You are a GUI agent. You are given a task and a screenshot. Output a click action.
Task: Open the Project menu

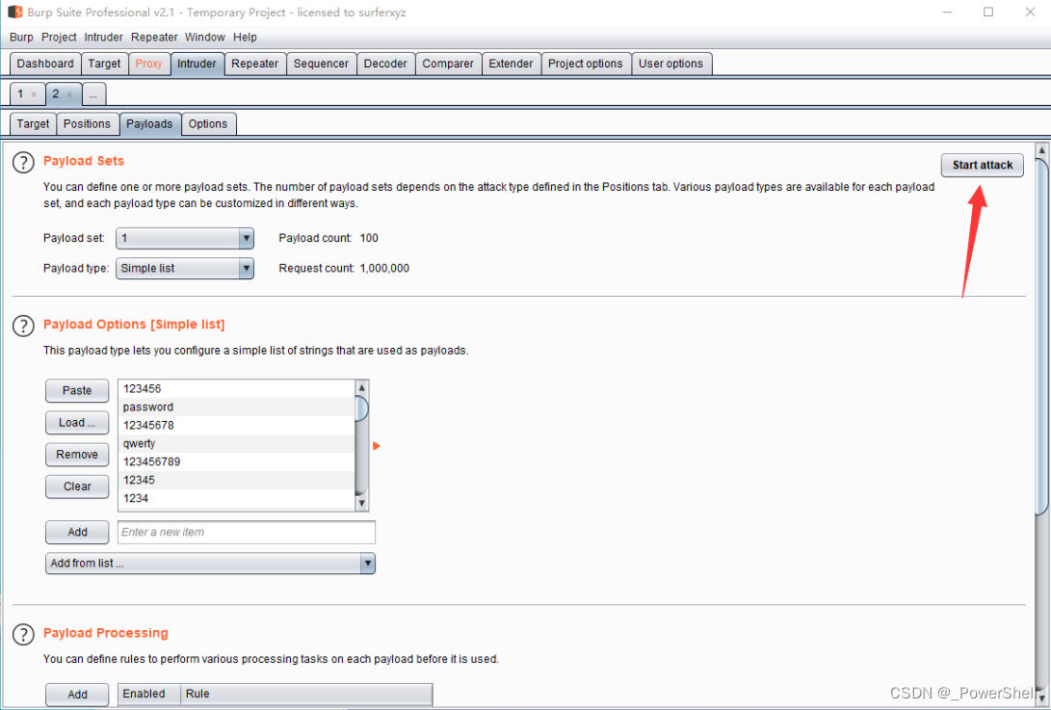coord(59,37)
